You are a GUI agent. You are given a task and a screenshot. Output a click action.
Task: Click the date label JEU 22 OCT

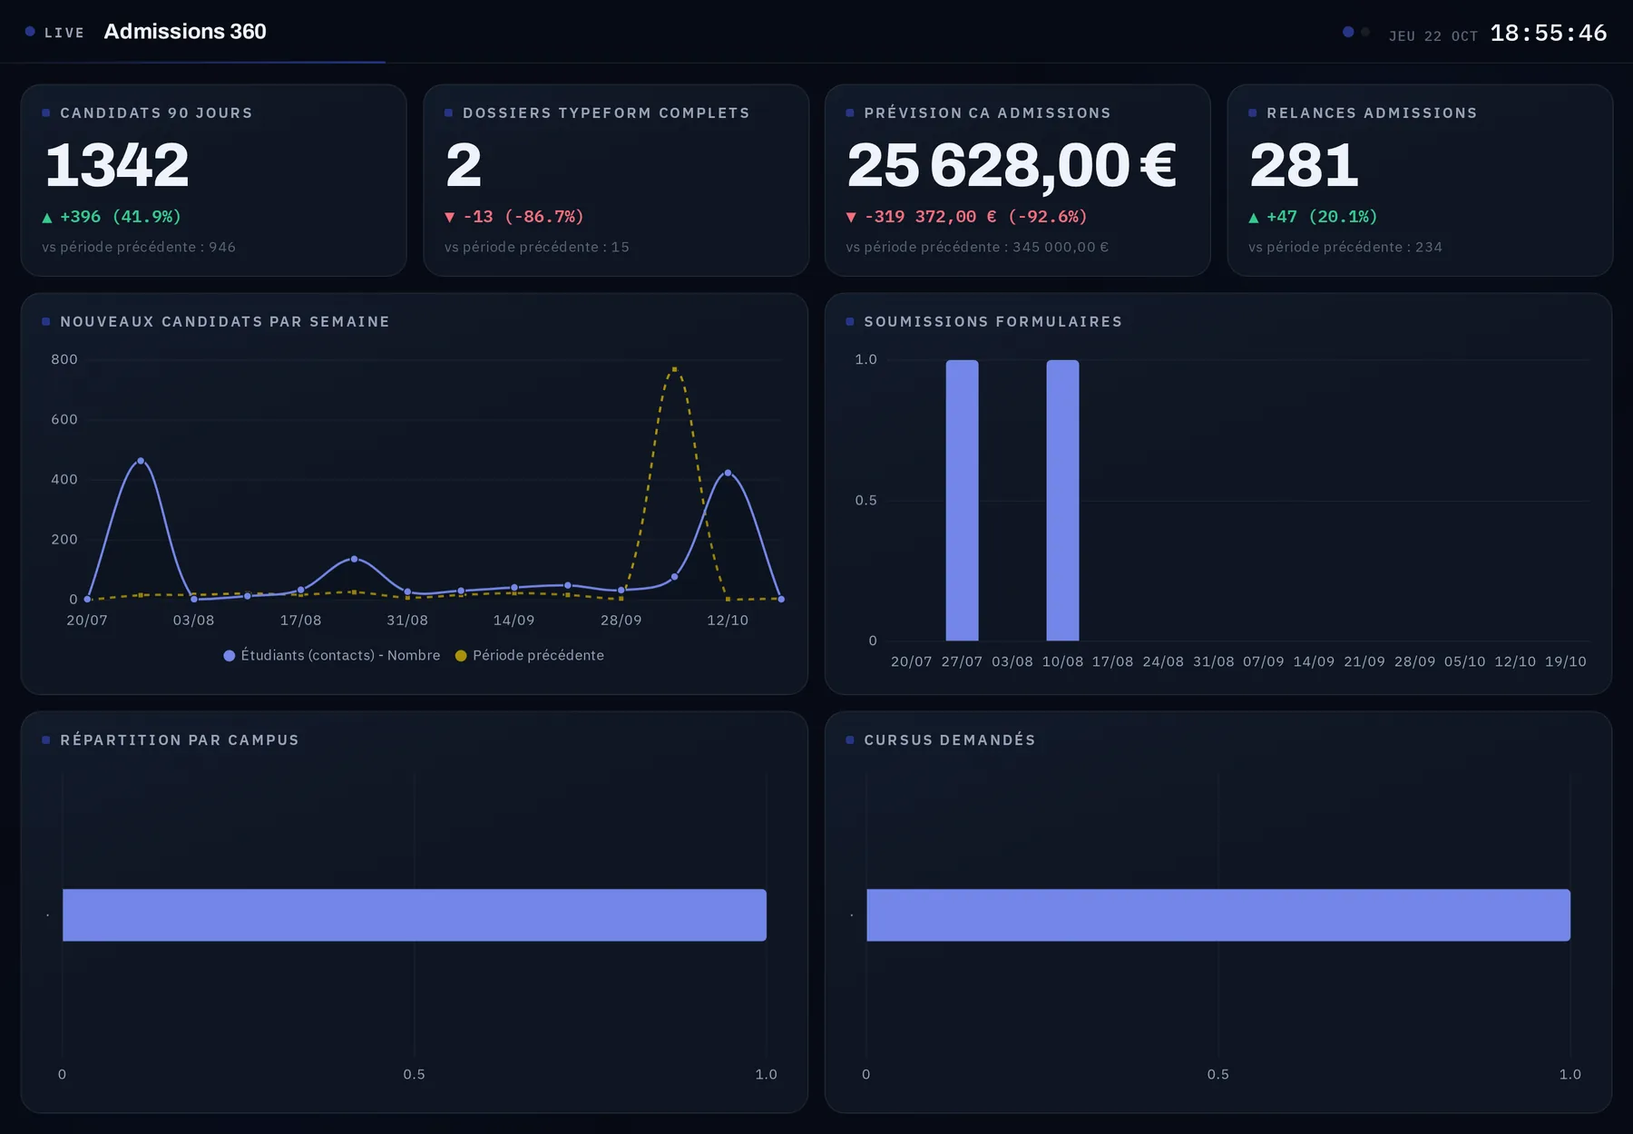coord(1433,36)
